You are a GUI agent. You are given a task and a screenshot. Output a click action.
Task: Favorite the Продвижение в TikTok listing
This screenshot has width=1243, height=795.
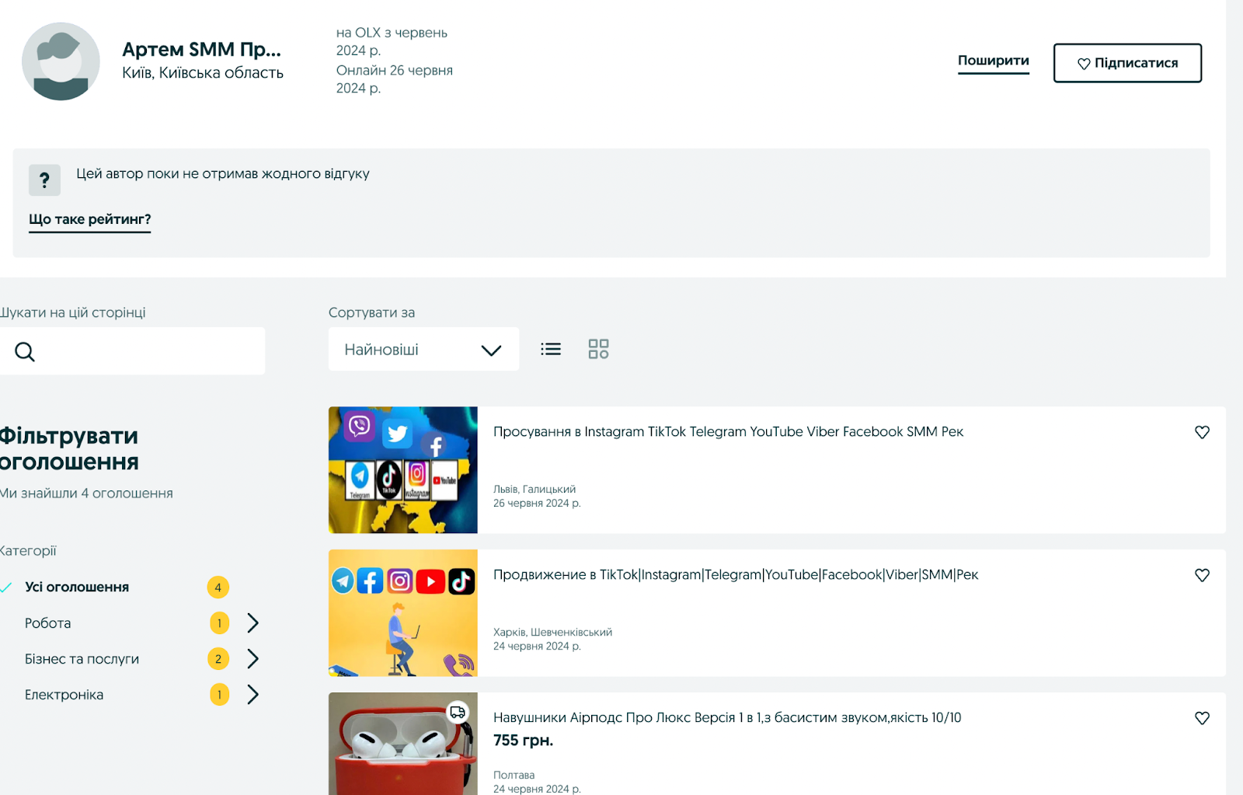[1202, 575]
